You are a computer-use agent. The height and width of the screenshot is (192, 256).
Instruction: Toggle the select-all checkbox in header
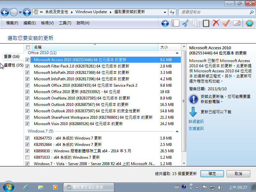click(x=28, y=47)
